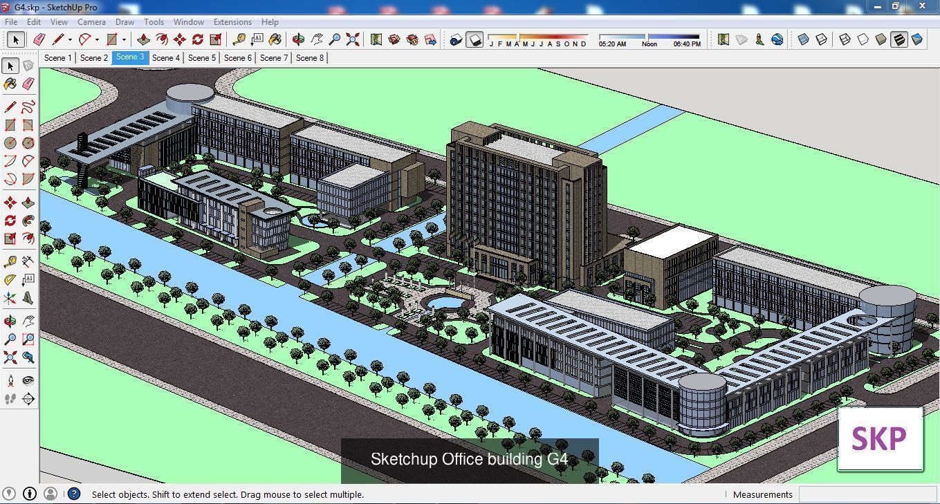Select the Tape Measure tool in top toolbar
940x504 pixels.
pyautogui.click(x=239, y=39)
